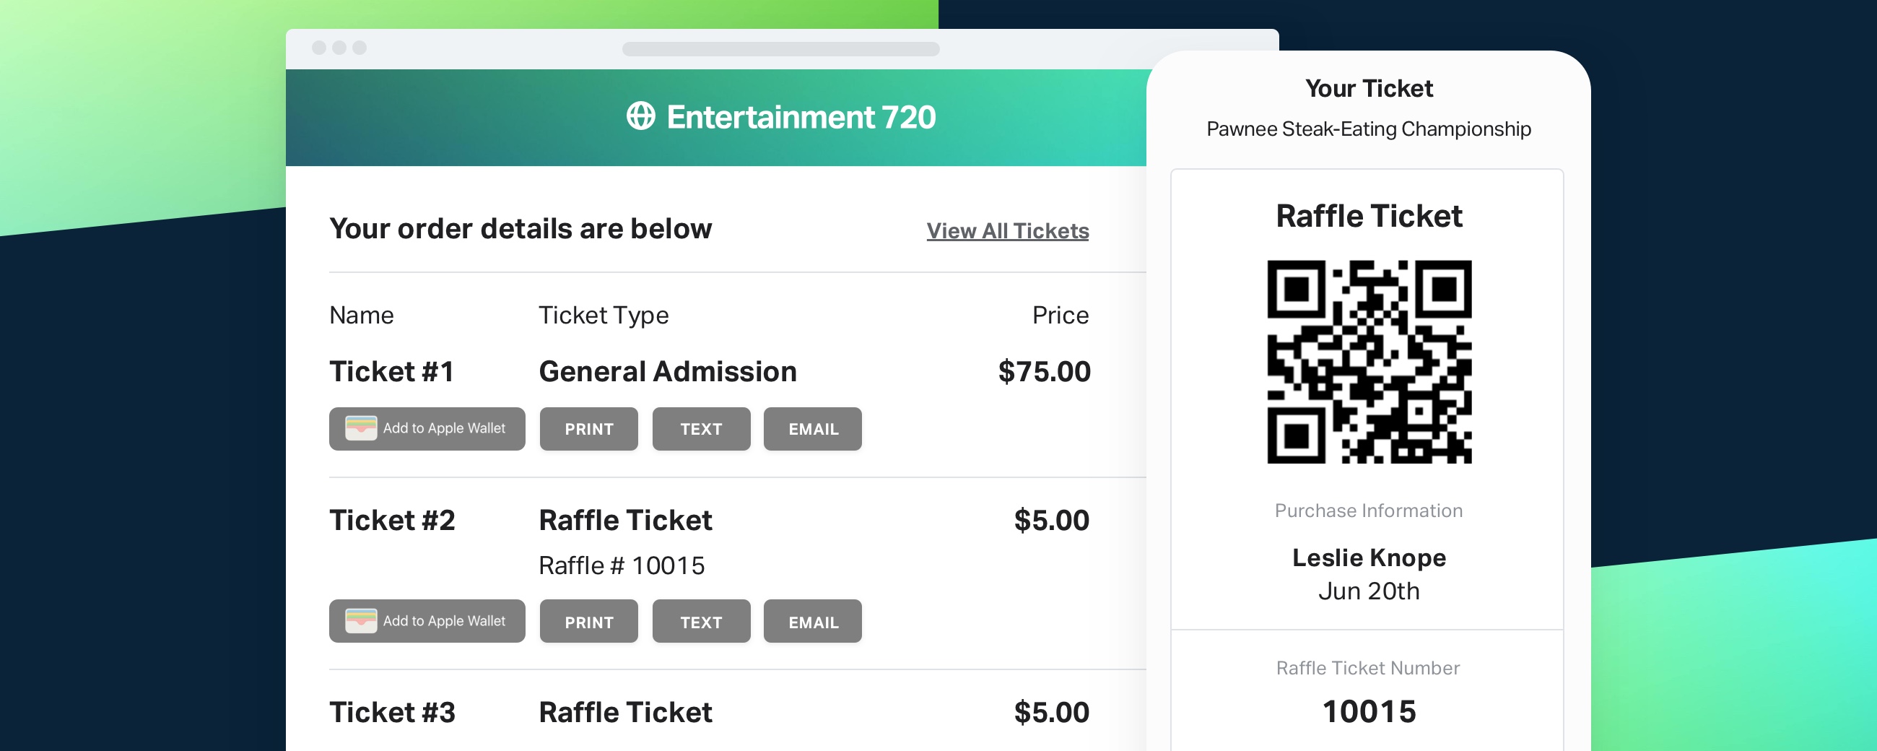Text Ticket #1 to a phone
Viewport: 1877px width, 751px height.
tap(701, 429)
